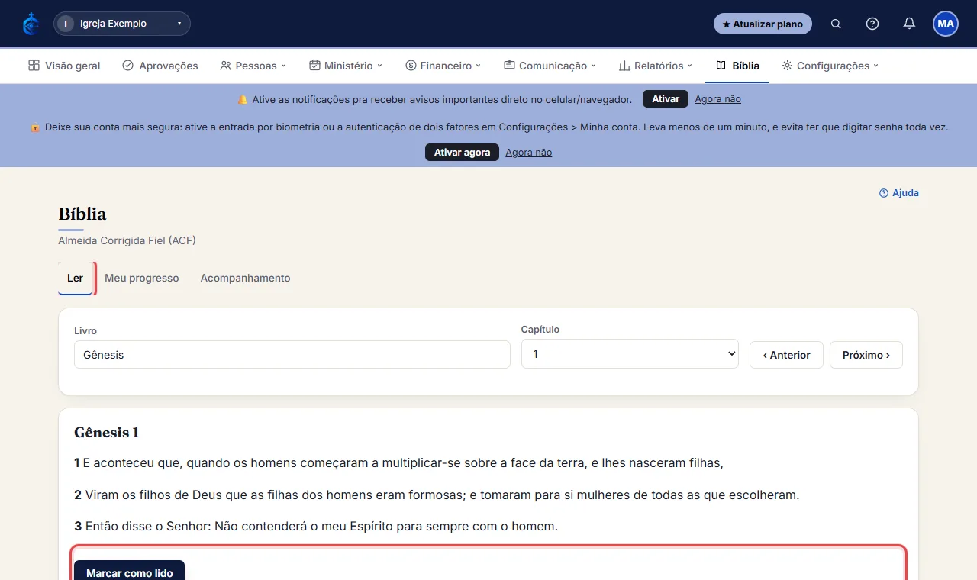
Task: Select the Ler tab
Action: pyautogui.click(x=75, y=278)
